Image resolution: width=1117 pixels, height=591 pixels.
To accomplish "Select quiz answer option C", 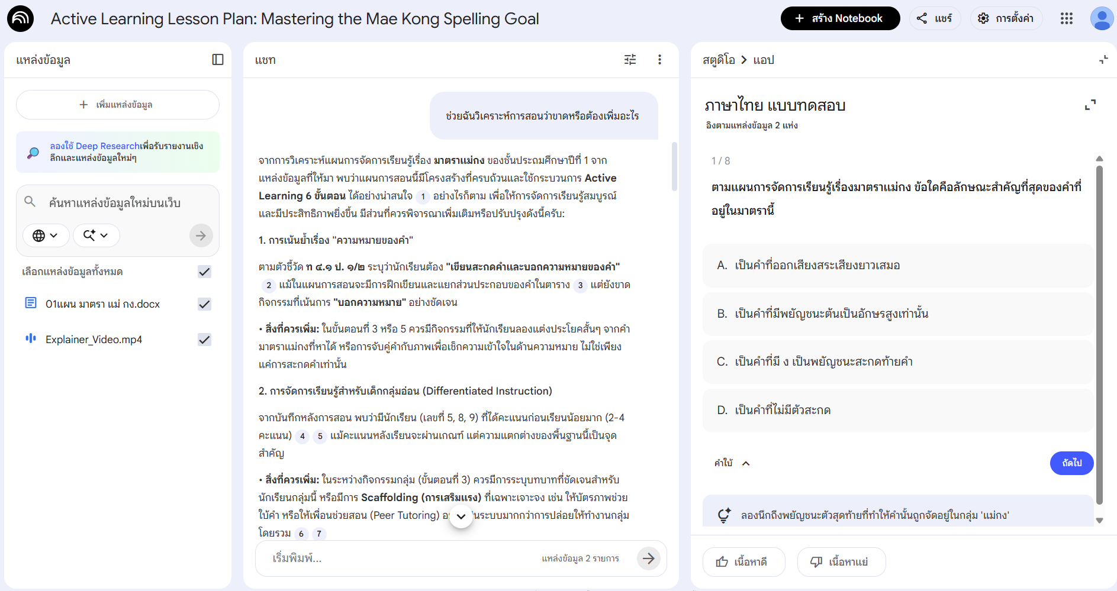I will point(897,361).
